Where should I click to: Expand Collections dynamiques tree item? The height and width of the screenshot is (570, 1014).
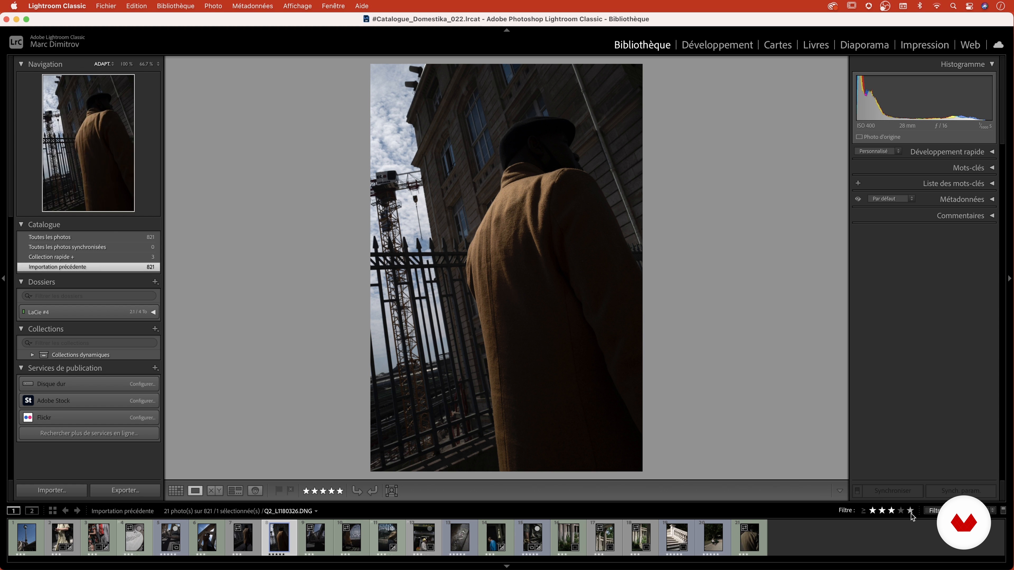(32, 355)
